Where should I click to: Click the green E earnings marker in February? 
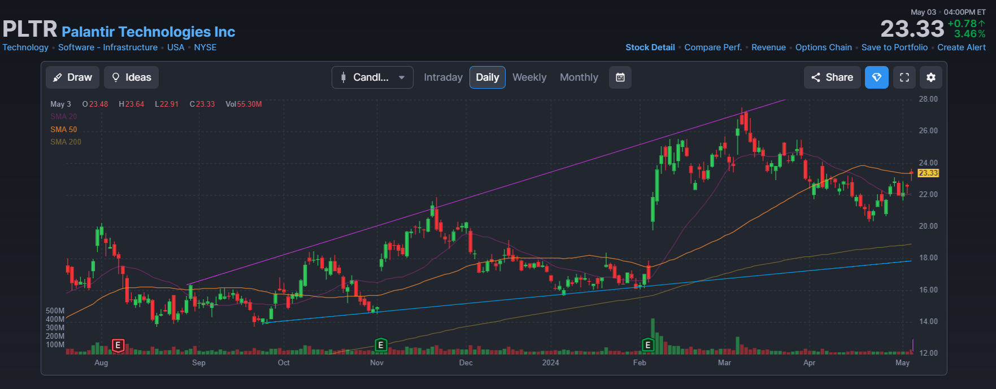click(x=648, y=345)
